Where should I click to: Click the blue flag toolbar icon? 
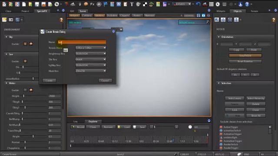pyautogui.click(x=106, y=4)
